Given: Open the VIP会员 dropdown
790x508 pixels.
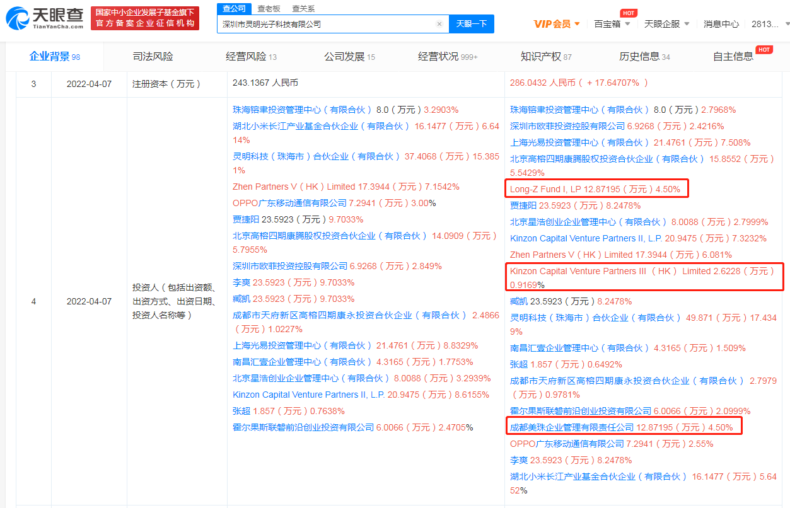Looking at the screenshot, I should tap(555, 24).
